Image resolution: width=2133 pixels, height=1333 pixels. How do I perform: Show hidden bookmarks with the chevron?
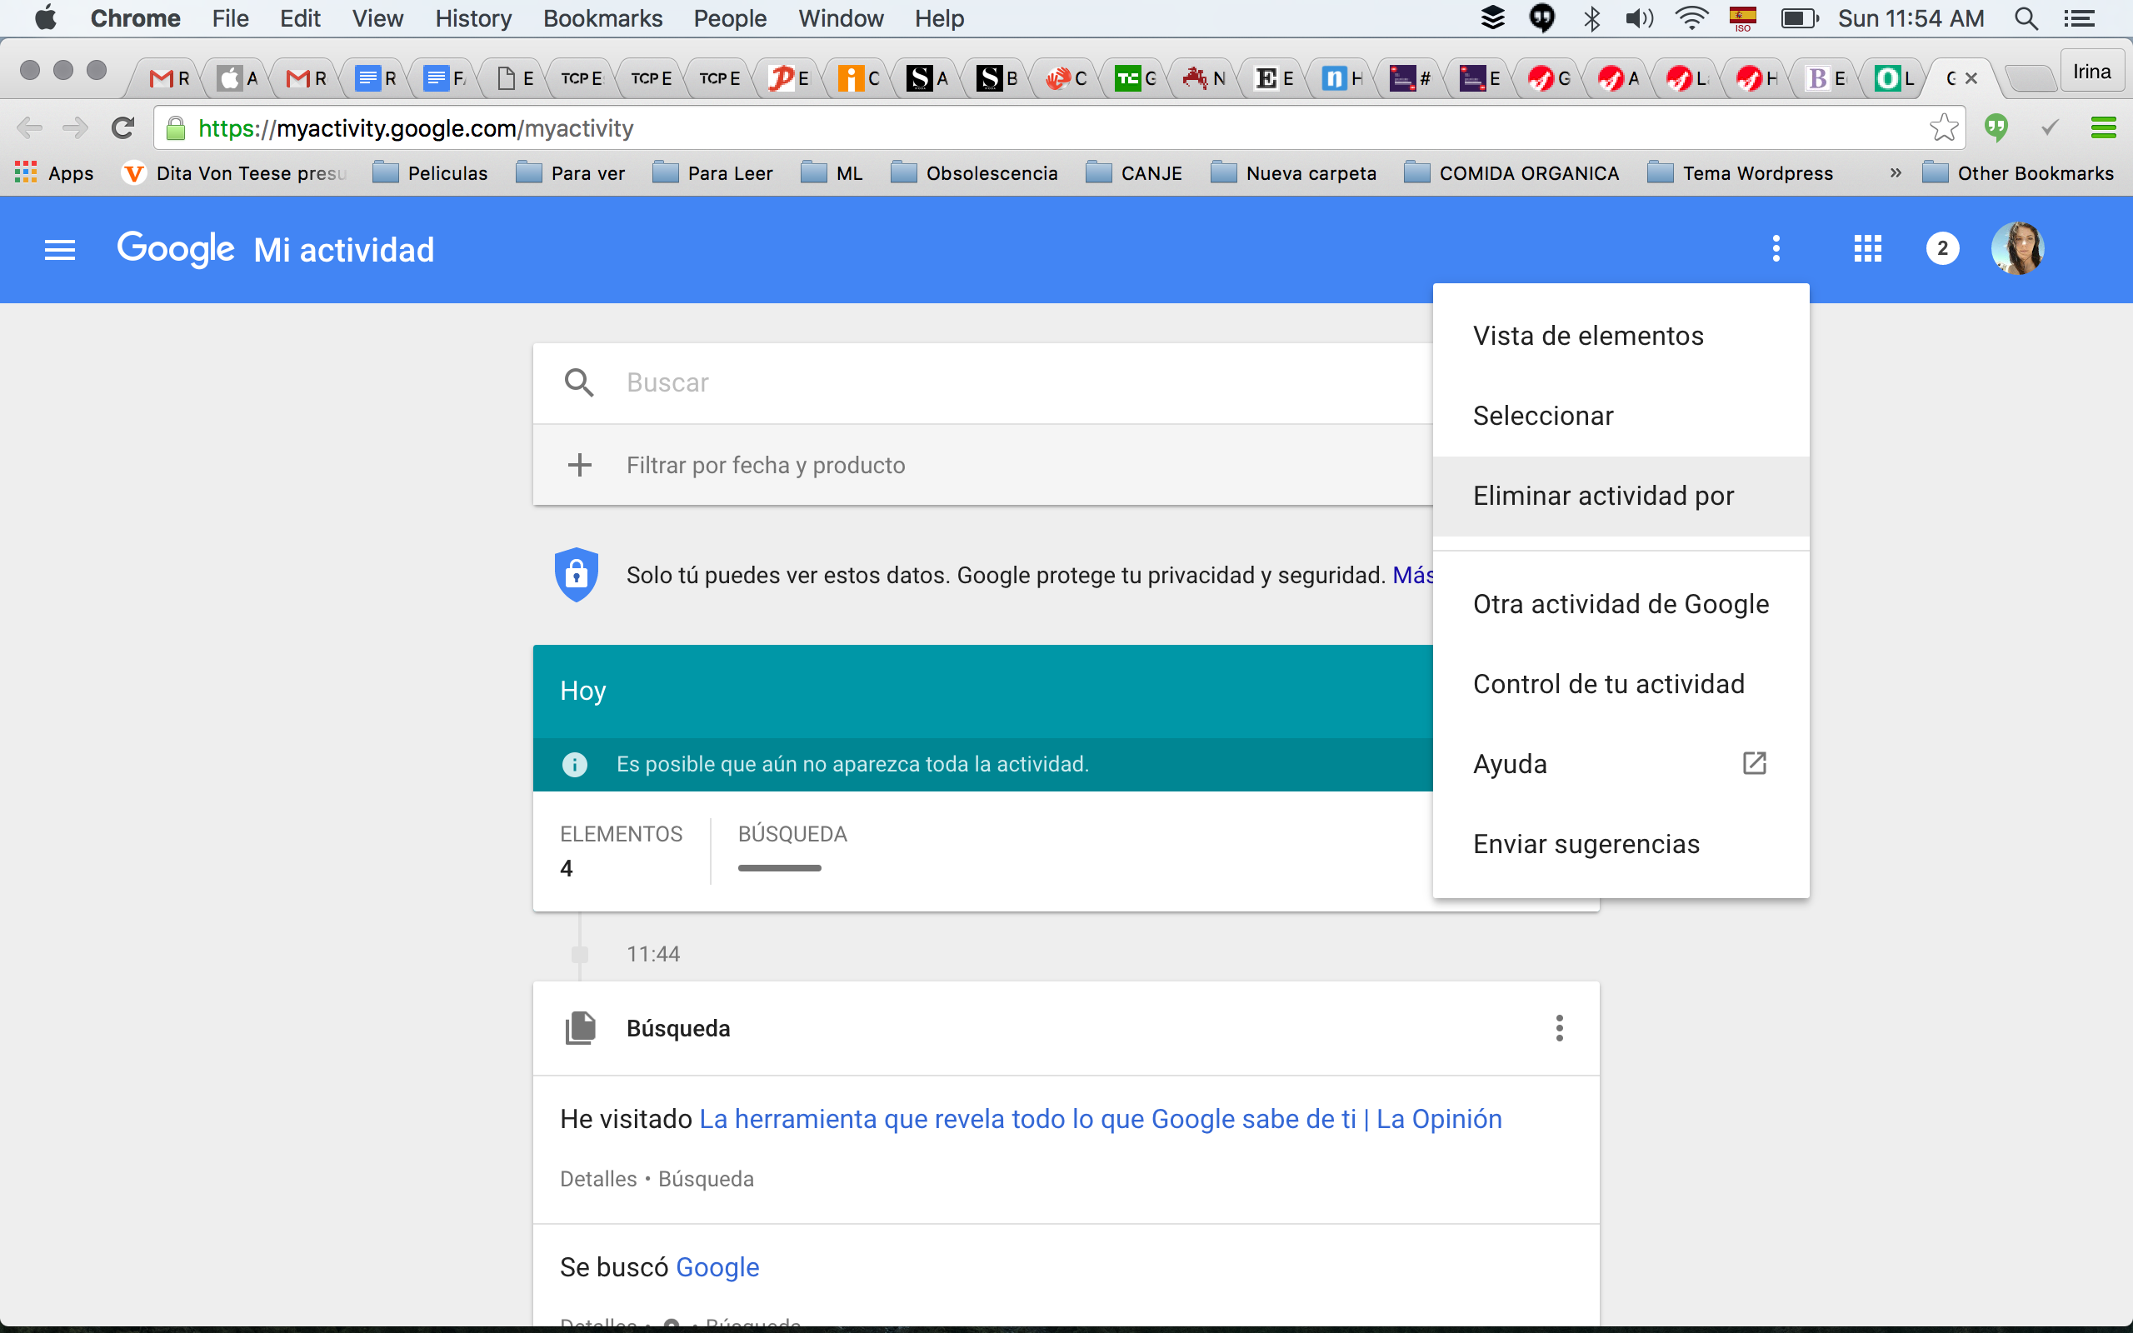(1895, 172)
